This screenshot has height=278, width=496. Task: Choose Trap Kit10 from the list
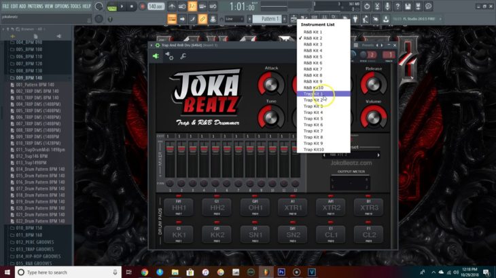[323, 150]
